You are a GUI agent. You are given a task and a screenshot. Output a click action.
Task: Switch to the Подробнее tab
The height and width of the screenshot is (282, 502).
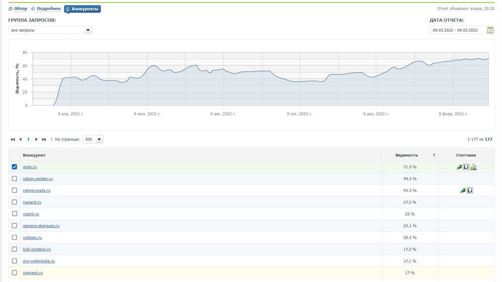(46, 9)
